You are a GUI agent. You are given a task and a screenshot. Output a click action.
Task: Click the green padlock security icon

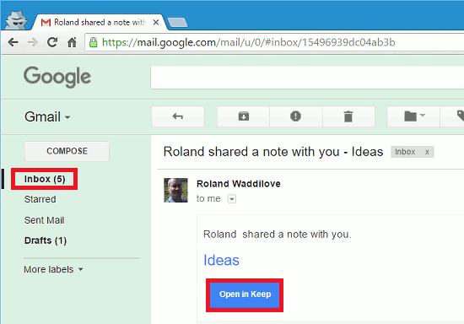pyautogui.click(x=93, y=42)
